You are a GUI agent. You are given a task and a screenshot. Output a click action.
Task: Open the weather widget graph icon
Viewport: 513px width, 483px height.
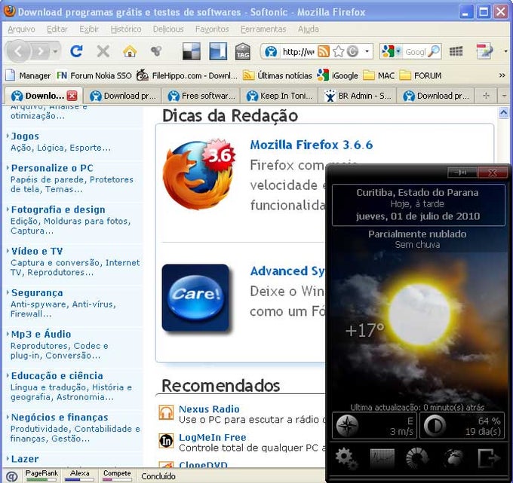[x=382, y=458]
